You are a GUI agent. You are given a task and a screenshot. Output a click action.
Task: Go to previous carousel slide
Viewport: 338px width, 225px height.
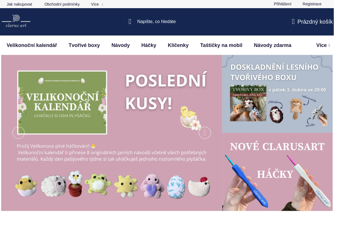(x=19, y=133)
